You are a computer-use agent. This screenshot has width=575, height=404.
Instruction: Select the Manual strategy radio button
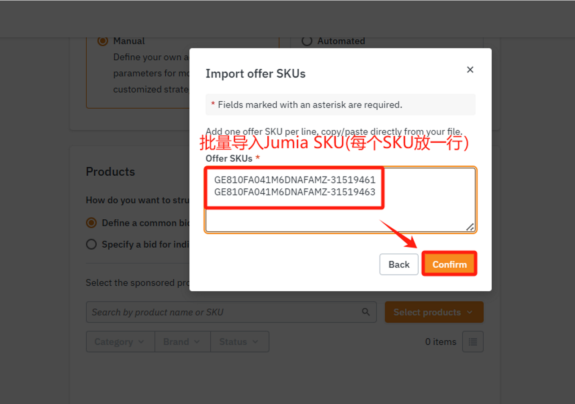pos(103,41)
